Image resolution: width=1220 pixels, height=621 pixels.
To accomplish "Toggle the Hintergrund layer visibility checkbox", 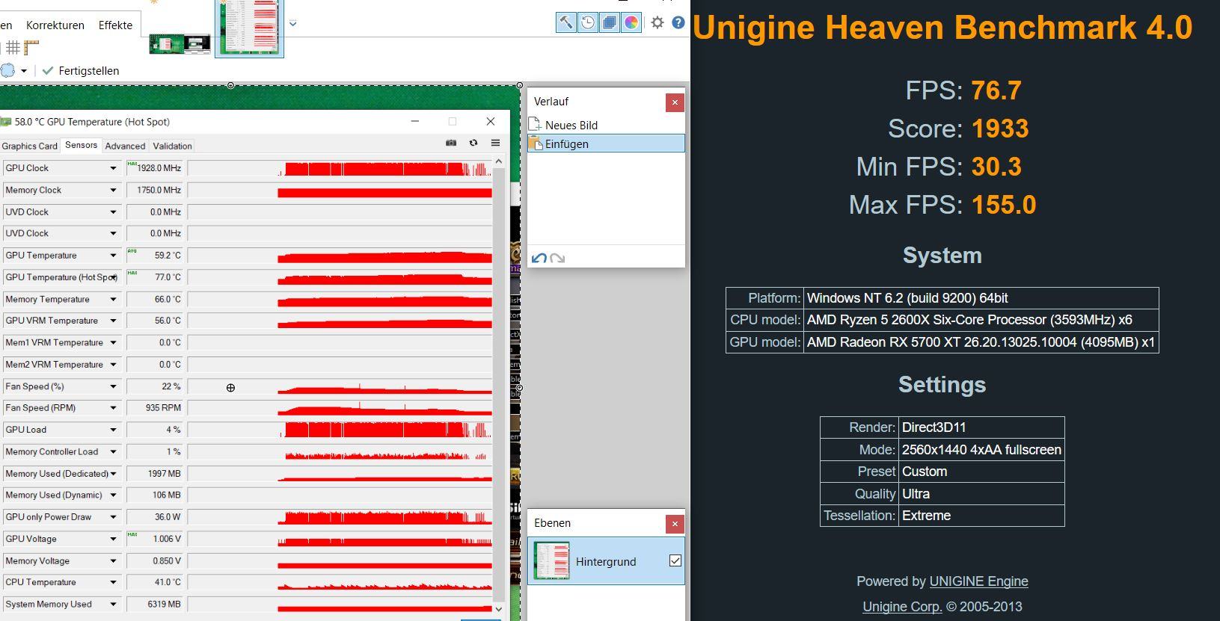I will [675, 560].
